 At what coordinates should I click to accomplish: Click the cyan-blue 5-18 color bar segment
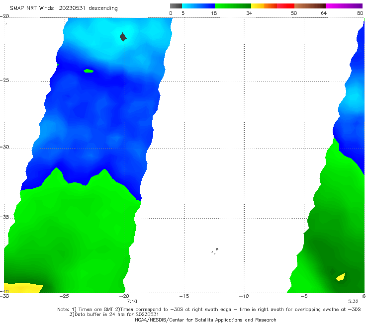198,6
